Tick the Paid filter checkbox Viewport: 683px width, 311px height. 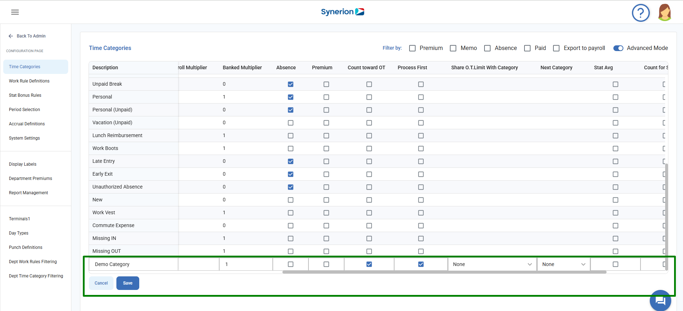click(x=527, y=48)
